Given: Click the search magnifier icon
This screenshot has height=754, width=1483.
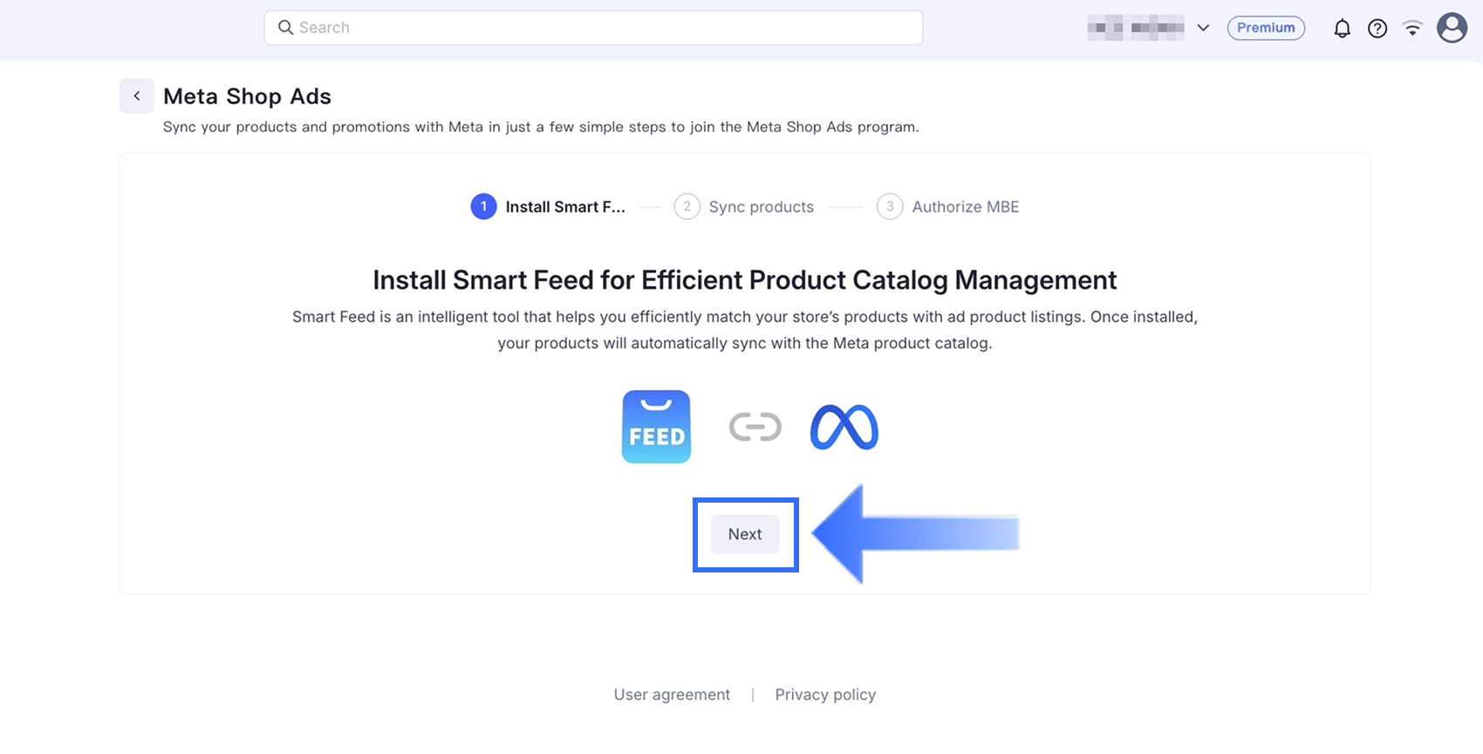Looking at the screenshot, I should pyautogui.click(x=285, y=28).
